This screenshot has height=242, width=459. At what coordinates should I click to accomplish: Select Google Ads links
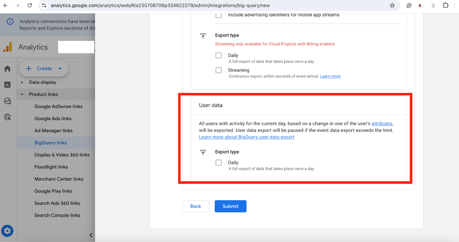click(x=53, y=119)
